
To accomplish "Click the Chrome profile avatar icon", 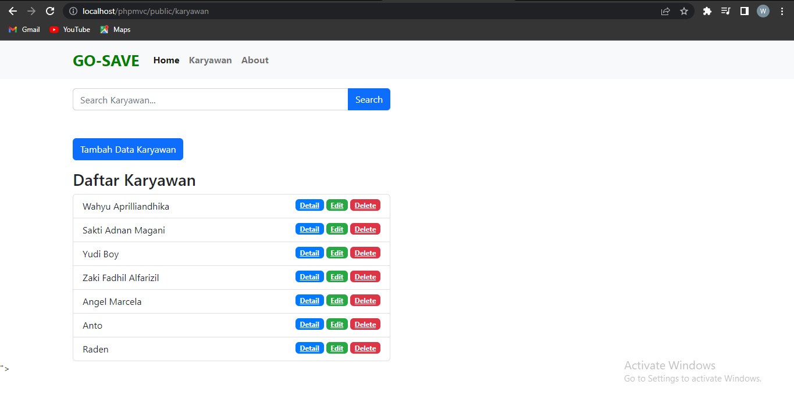I will tap(763, 10).
